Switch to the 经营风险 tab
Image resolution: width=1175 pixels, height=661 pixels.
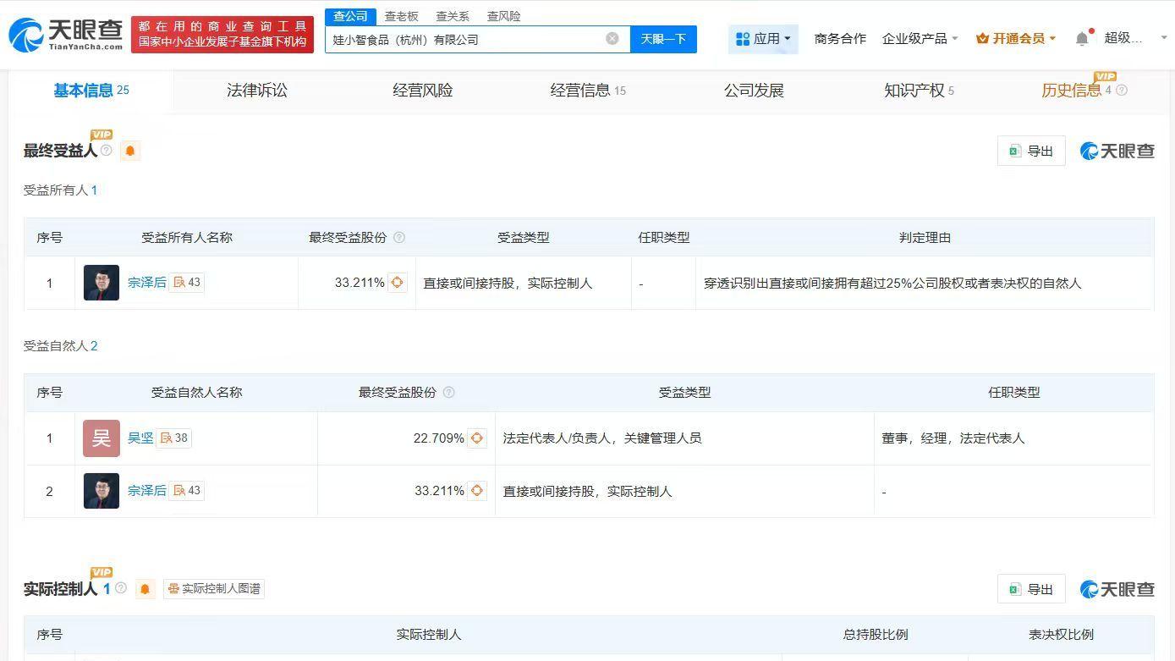pos(423,91)
